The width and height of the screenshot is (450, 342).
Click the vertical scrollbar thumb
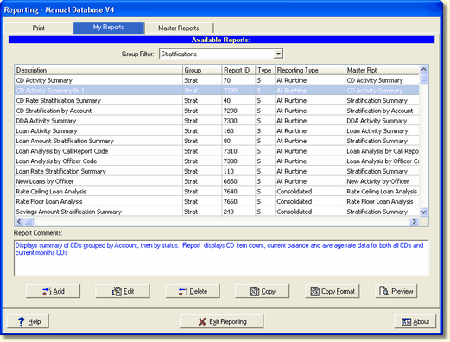[x=423, y=79]
